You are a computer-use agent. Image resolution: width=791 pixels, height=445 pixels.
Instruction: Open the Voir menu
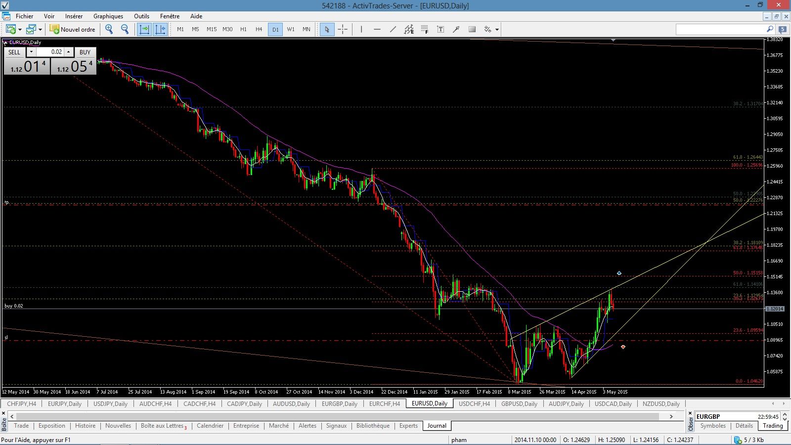pyautogui.click(x=49, y=16)
